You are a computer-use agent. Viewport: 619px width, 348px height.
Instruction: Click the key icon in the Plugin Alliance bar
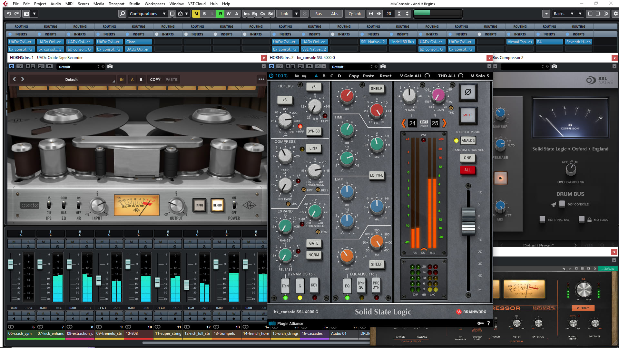(480, 323)
